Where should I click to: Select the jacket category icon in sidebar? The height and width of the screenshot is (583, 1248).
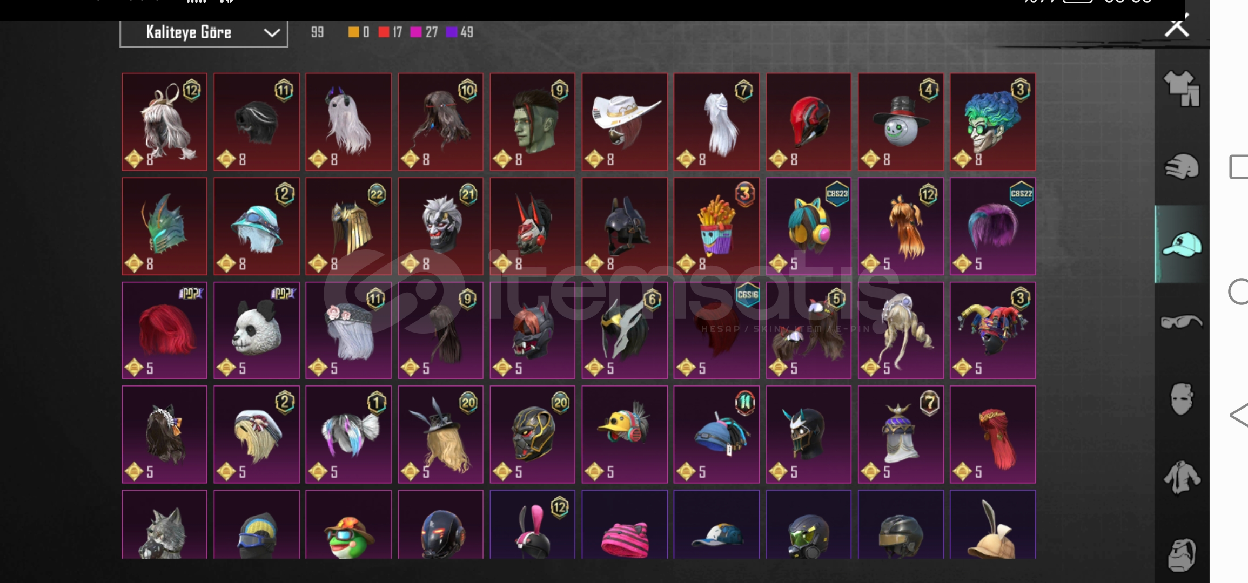[1182, 477]
